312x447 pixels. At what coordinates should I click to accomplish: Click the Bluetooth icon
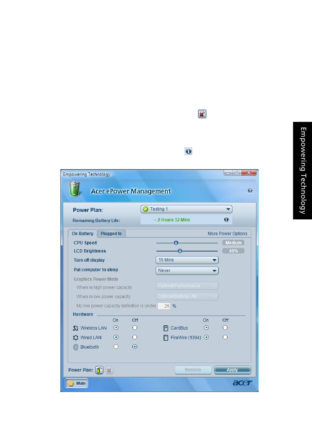(x=76, y=347)
